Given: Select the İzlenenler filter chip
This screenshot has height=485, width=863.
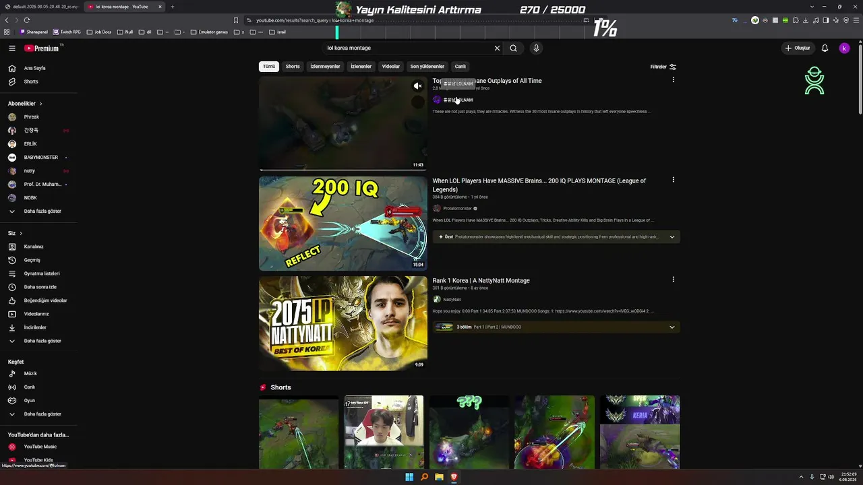Looking at the screenshot, I should (361, 67).
